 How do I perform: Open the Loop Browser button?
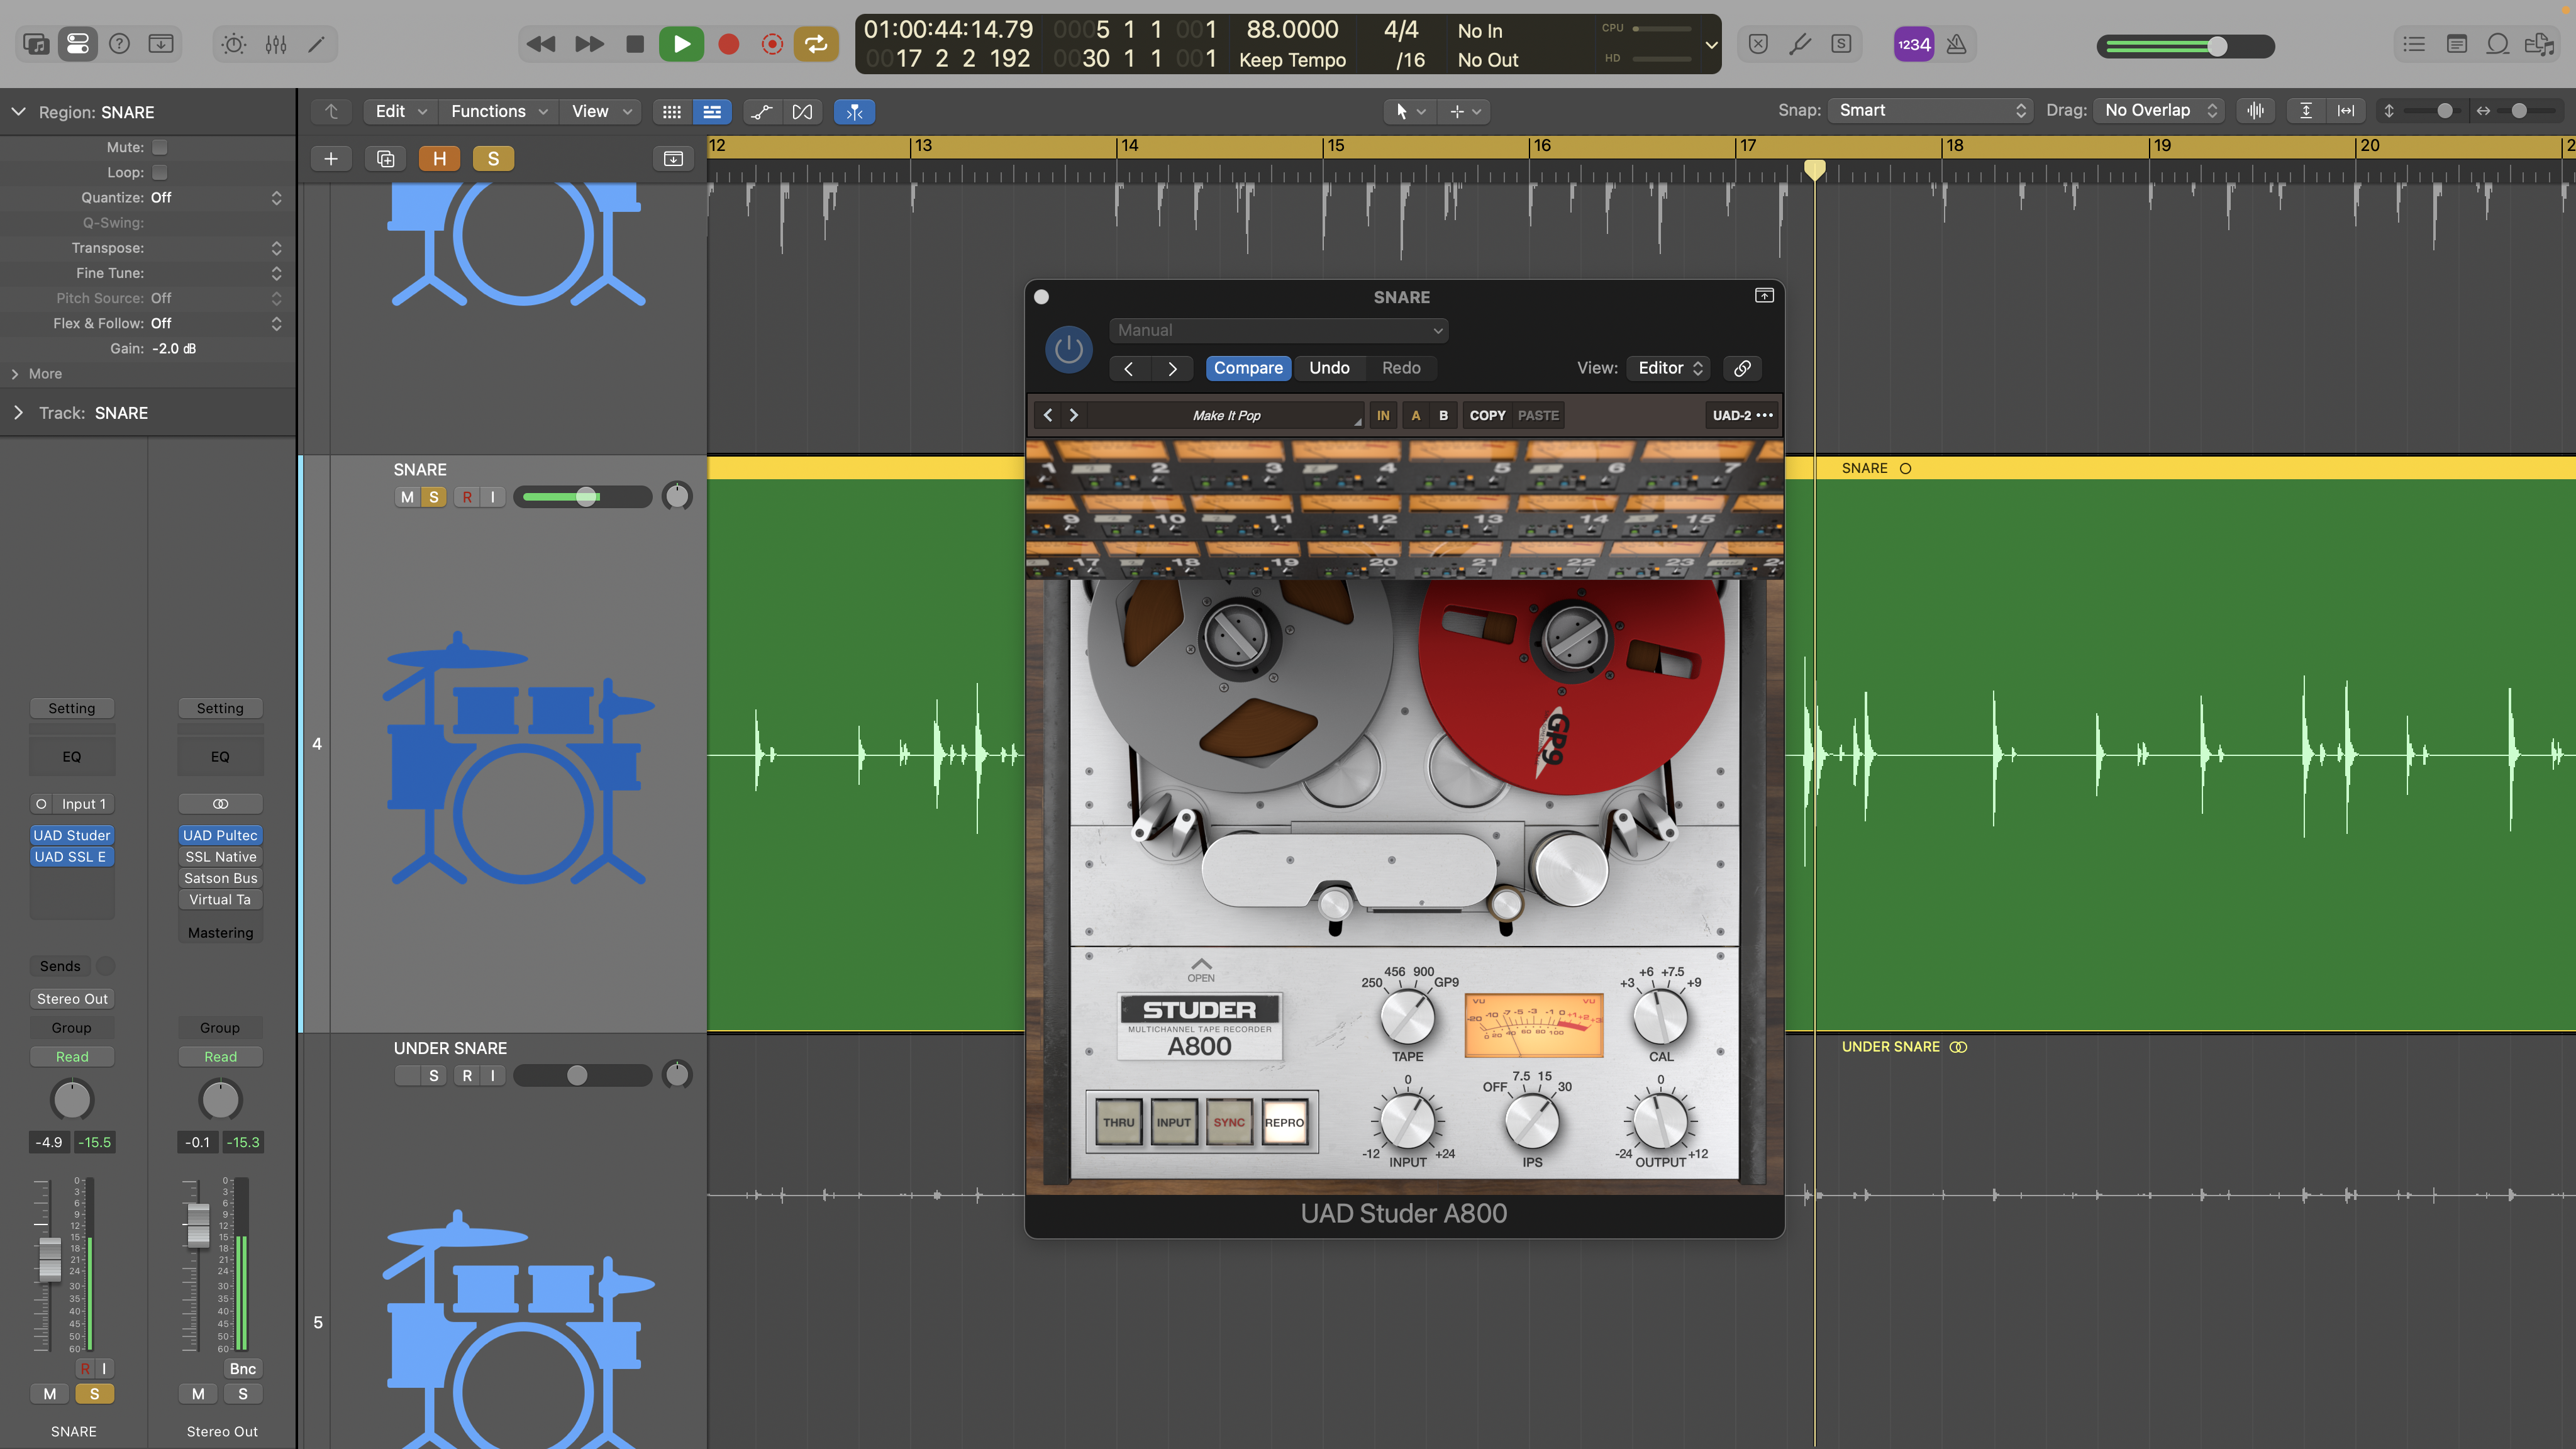click(x=2497, y=44)
